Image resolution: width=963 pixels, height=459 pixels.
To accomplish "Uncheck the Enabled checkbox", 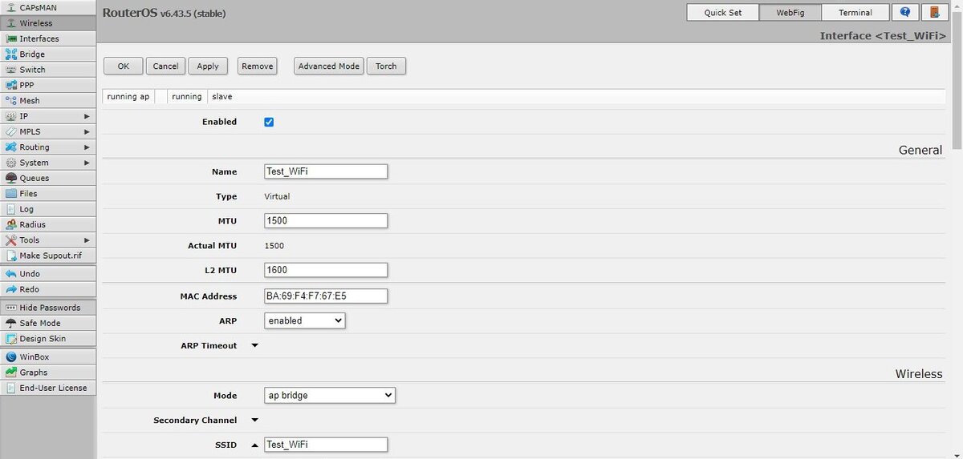I will click(x=269, y=122).
